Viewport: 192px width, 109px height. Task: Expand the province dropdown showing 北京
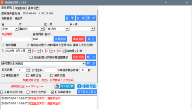tap(16, 29)
